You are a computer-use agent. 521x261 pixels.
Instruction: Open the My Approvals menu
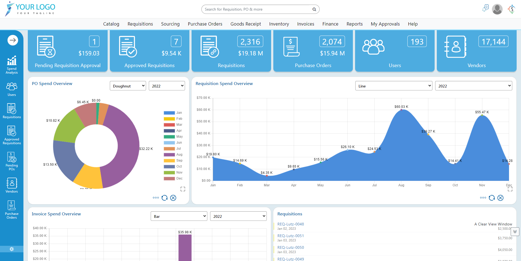coord(385,24)
